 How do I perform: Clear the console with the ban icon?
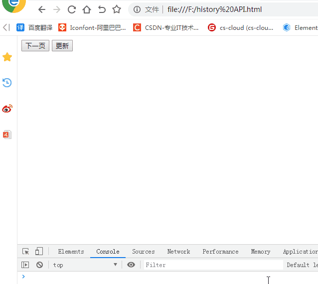39,265
